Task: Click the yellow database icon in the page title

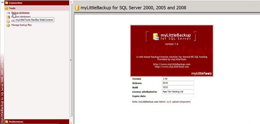Action: (x=77, y=8)
